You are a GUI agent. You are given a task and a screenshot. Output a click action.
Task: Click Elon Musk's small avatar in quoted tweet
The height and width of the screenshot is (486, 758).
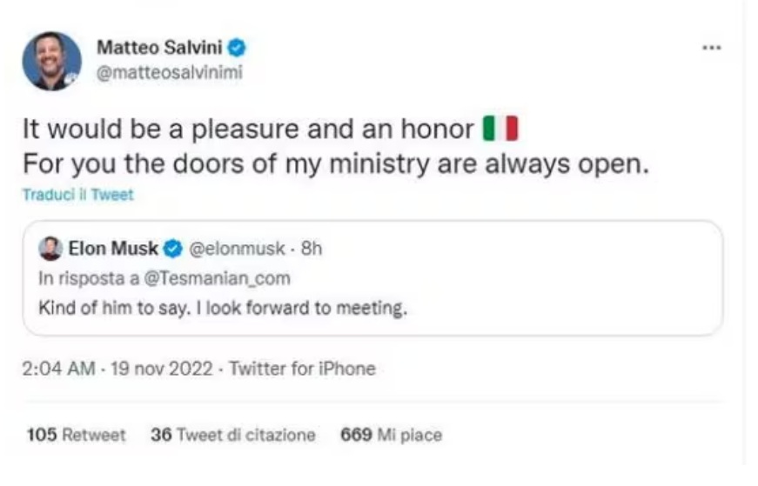point(51,250)
